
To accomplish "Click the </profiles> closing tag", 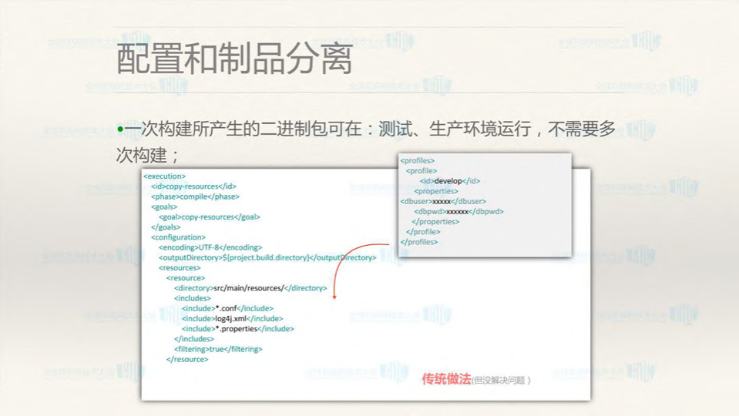I will [x=419, y=242].
